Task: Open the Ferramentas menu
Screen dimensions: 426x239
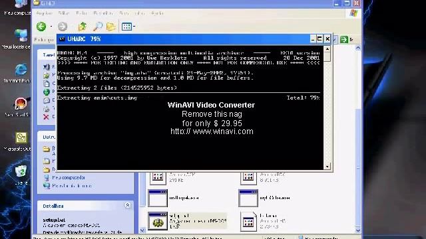Action: tap(132, 13)
